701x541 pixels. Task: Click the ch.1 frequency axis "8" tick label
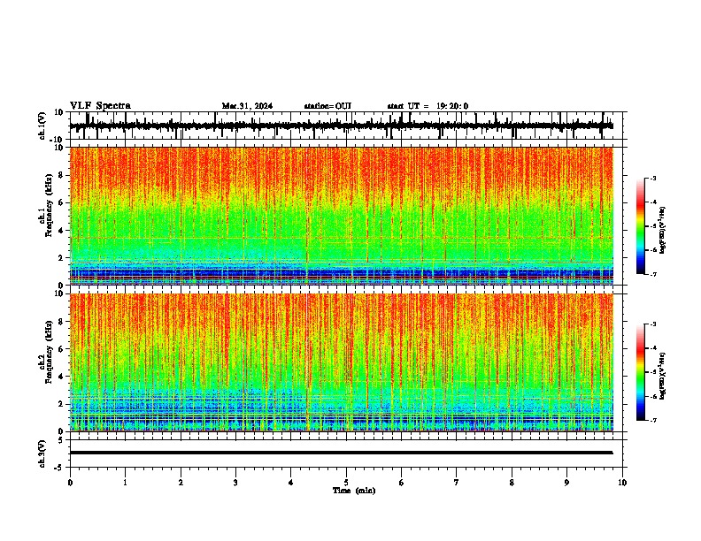(61, 175)
